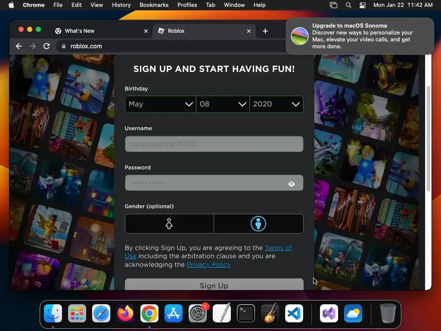Click the Stage Manager icon in menu bar
441x331 pixels.
(x=333, y=5)
